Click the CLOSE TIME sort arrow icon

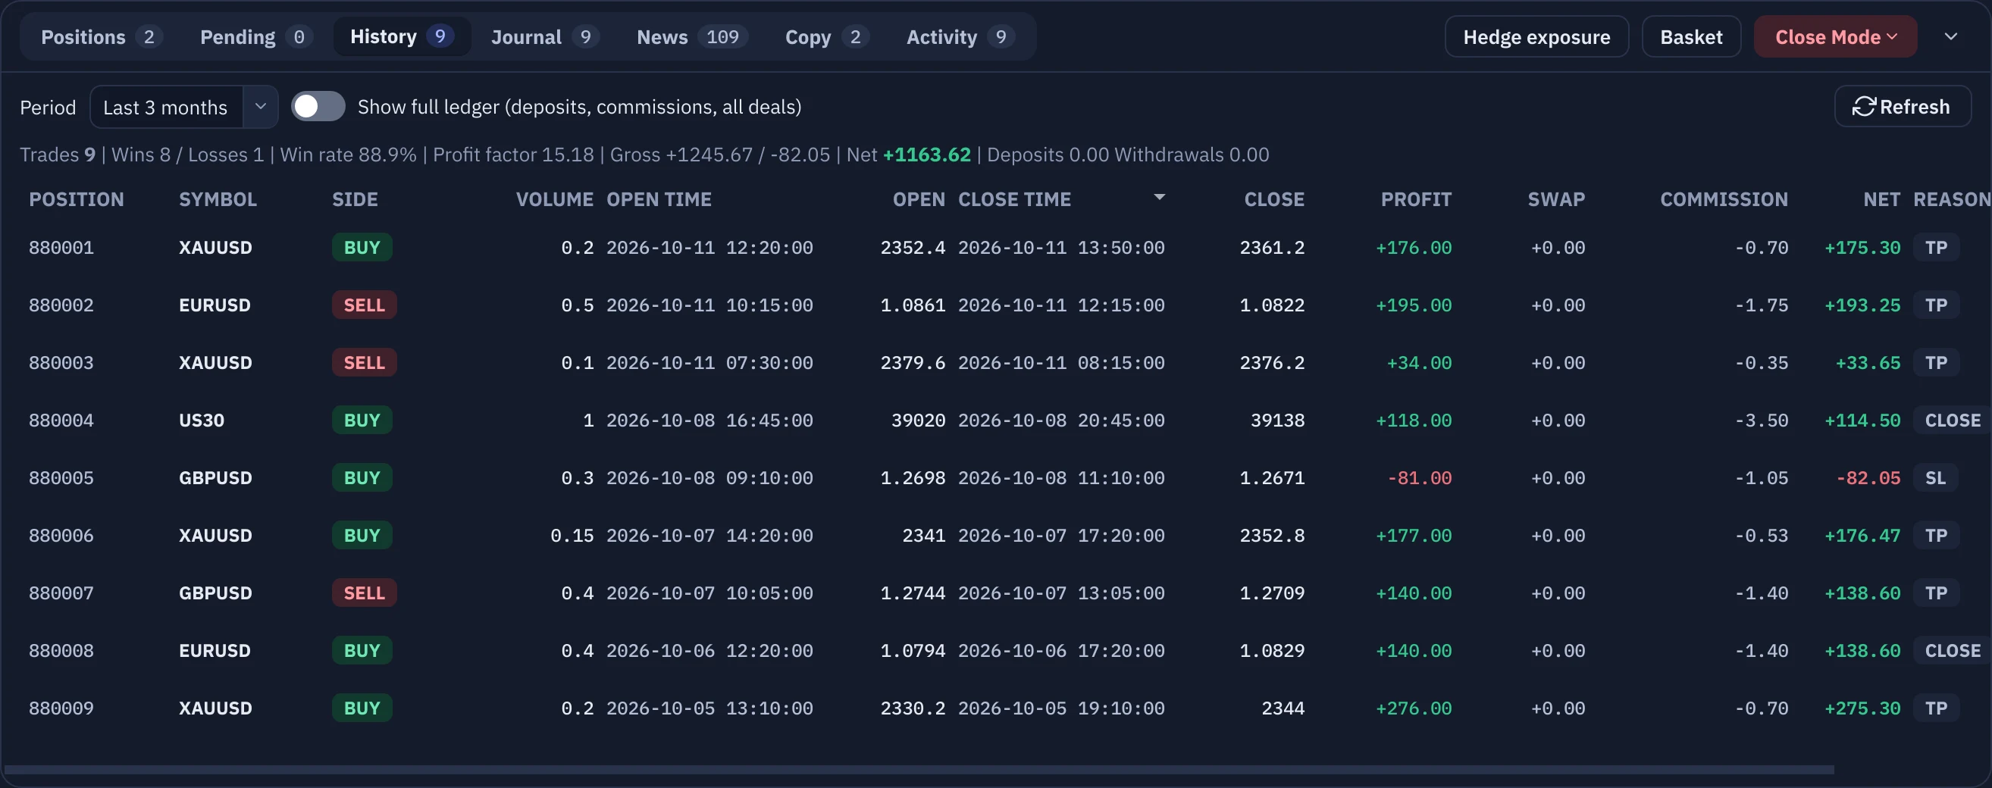1159,197
